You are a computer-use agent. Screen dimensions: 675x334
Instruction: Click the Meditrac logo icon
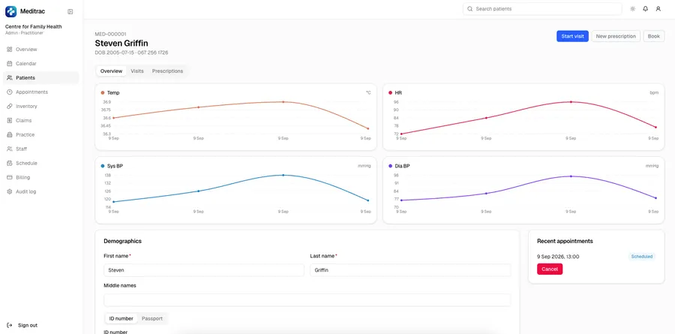pos(10,11)
